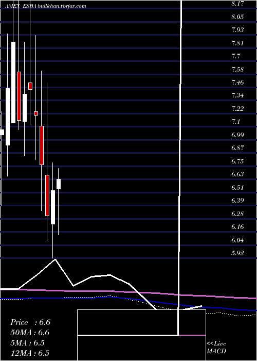Click the <<Live MACD label
This screenshot has width=257, height=361.
[x=216, y=348]
